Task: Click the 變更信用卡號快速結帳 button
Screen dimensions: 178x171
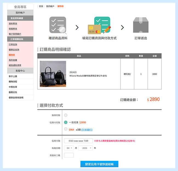Action: [x=99, y=164]
